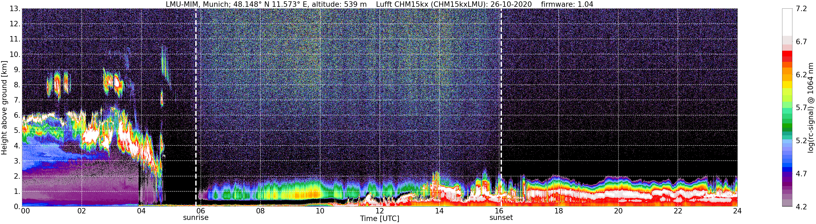816x224 pixels.
Task: Click the 14 tick label on the time axis
Action: (439, 211)
